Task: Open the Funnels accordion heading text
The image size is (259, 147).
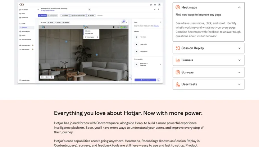Action: coord(187,60)
